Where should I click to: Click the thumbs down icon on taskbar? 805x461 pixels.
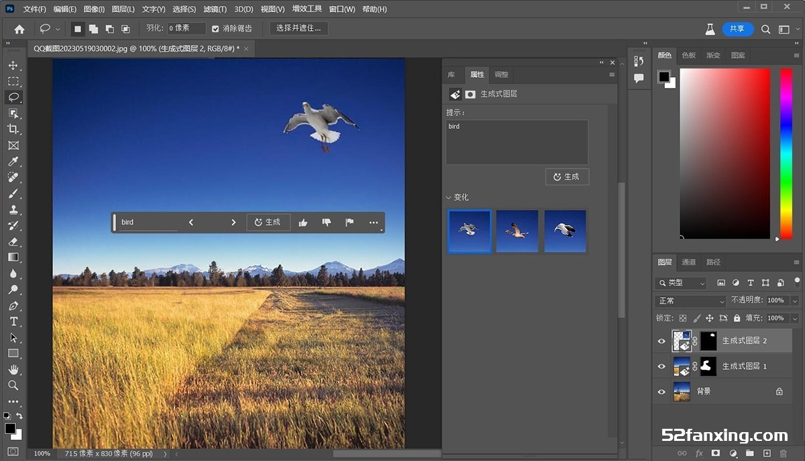[x=327, y=222]
